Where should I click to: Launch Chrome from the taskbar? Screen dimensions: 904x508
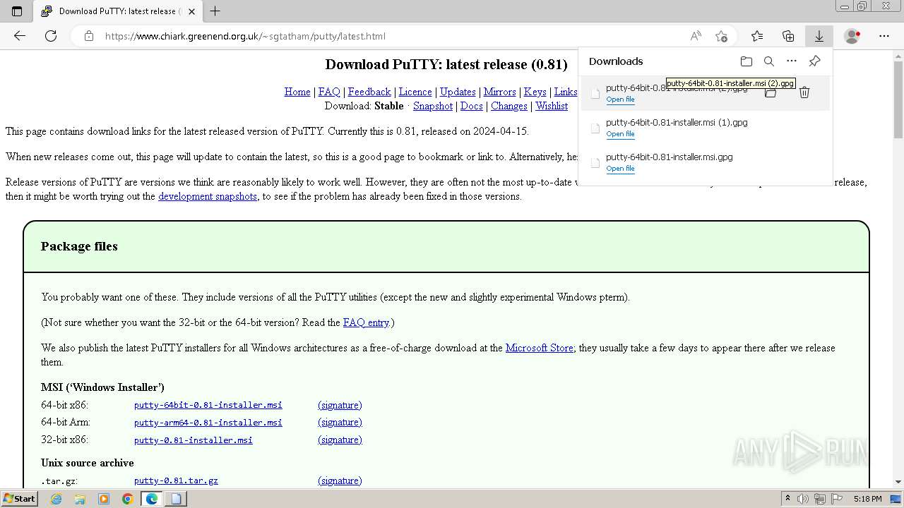click(x=128, y=499)
